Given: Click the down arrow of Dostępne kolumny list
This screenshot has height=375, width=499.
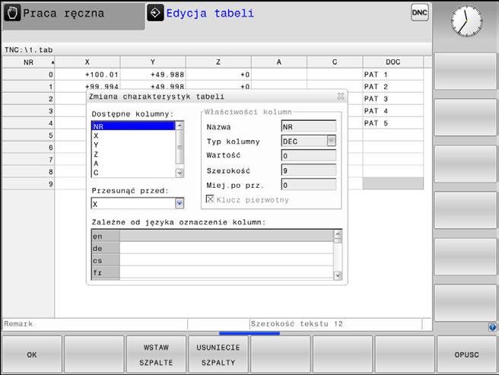Looking at the screenshot, I should point(180,173).
